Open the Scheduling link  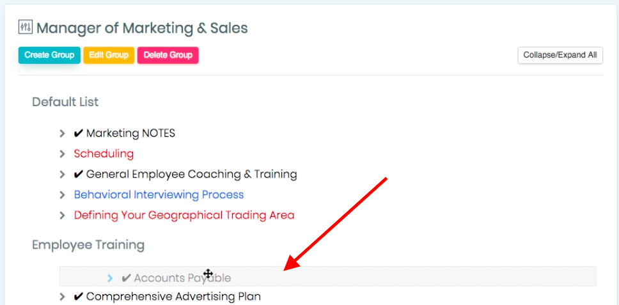coord(104,153)
